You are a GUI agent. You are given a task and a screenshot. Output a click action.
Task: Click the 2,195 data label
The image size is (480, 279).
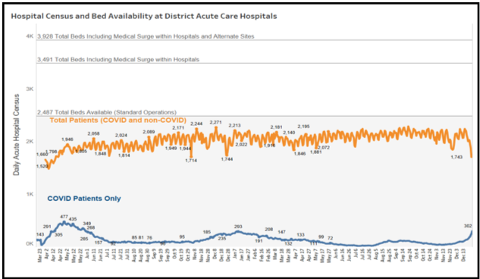303,127
